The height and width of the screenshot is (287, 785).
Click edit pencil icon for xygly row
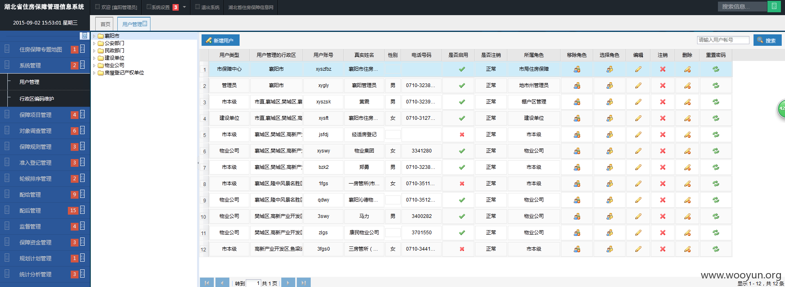(638, 85)
